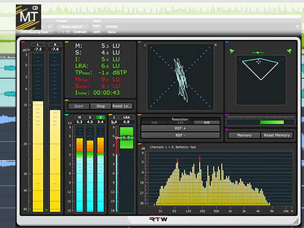Click the Itime 00:00:43 readout
304x228 pixels.
(98, 92)
